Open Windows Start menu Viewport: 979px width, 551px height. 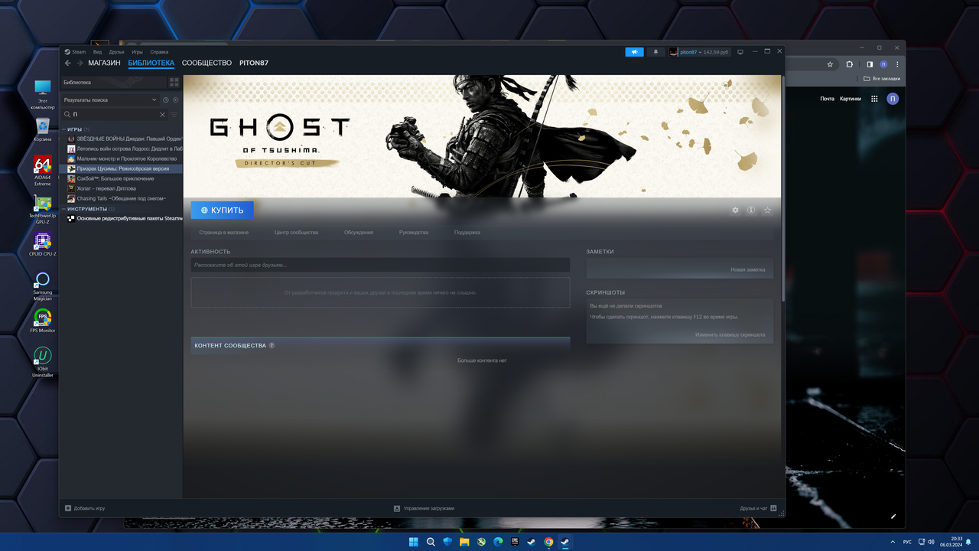click(x=414, y=542)
